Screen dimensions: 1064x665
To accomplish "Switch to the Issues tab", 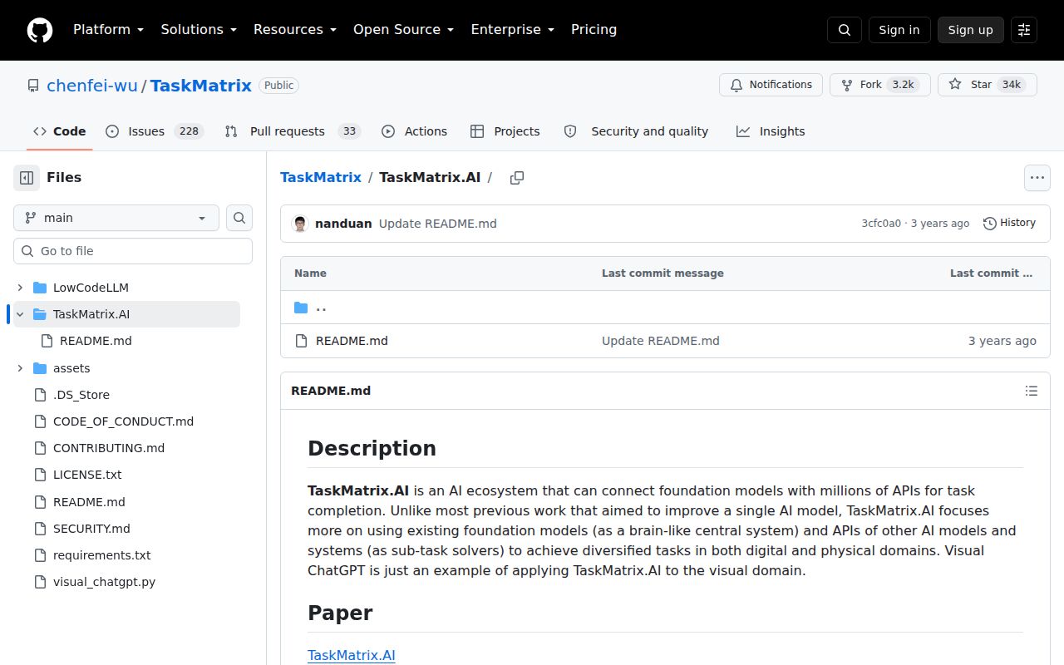I will coord(155,131).
